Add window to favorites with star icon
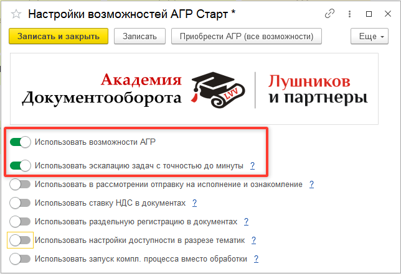401x274 pixels. tap(16, 14)
